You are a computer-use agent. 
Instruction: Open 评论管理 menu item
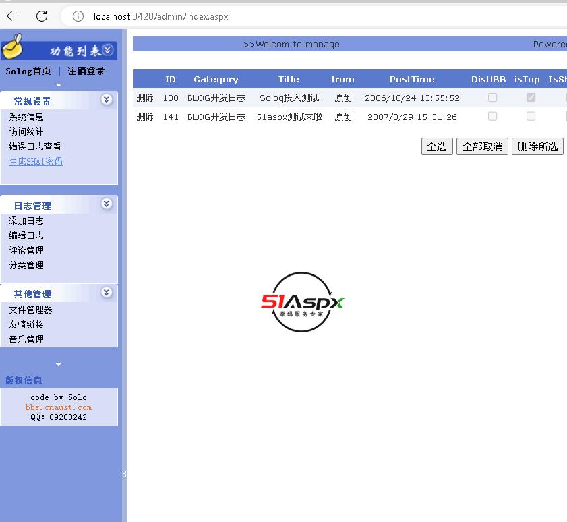point(26,250)
